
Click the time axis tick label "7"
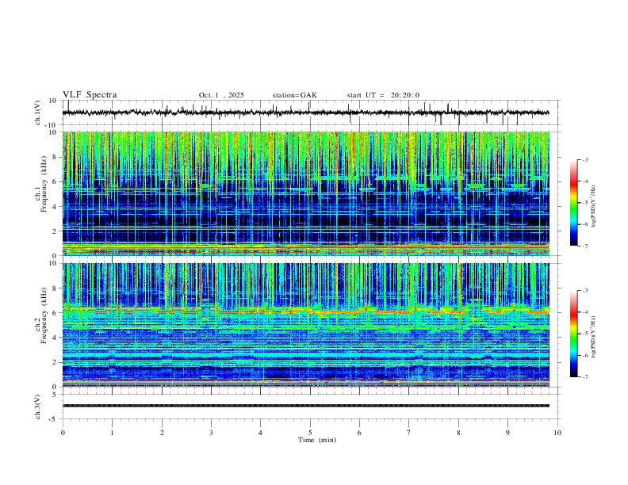[x=409, y=433]
